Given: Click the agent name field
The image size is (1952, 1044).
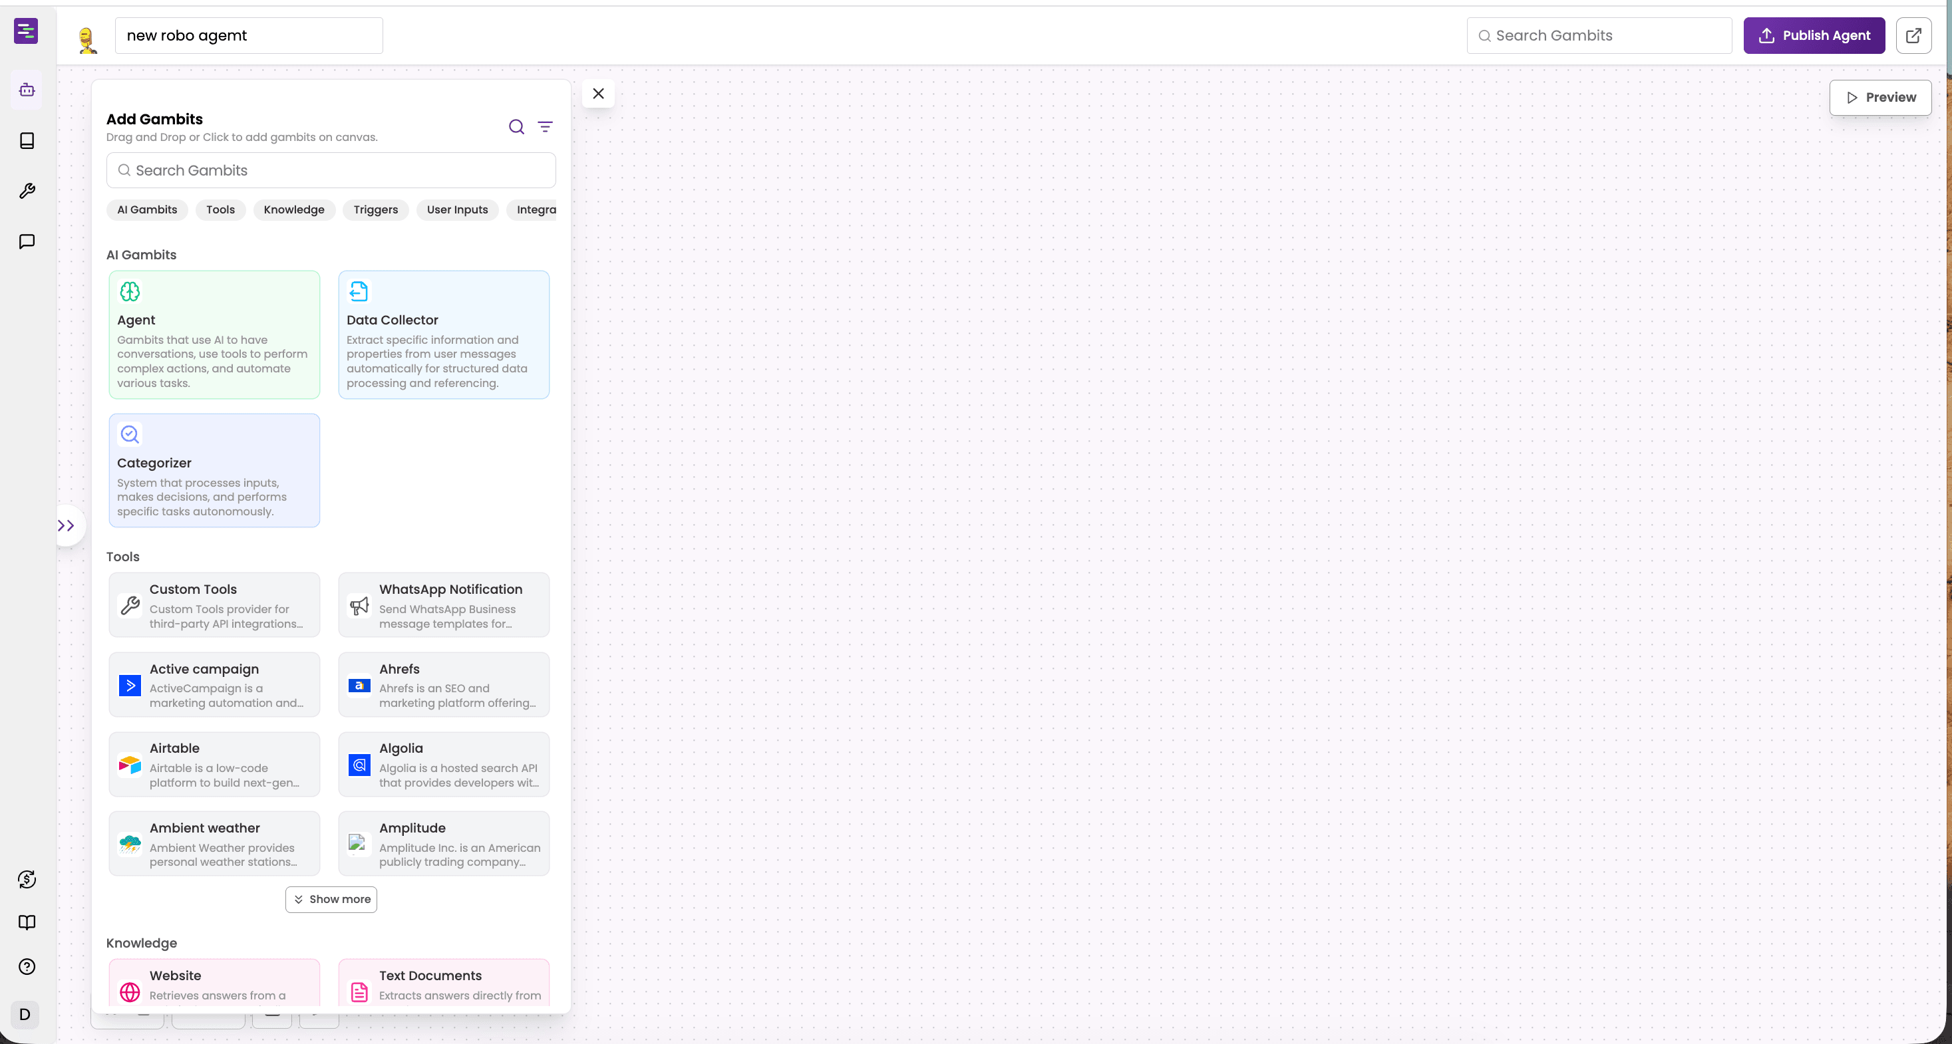Looking at the screenshot, I should coord(249,36).
